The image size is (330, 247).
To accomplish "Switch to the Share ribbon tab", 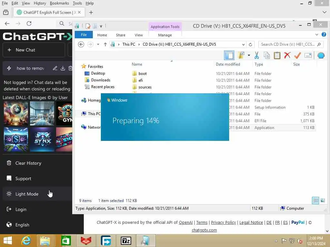I will pyautogui.click(x=121, y=35).
